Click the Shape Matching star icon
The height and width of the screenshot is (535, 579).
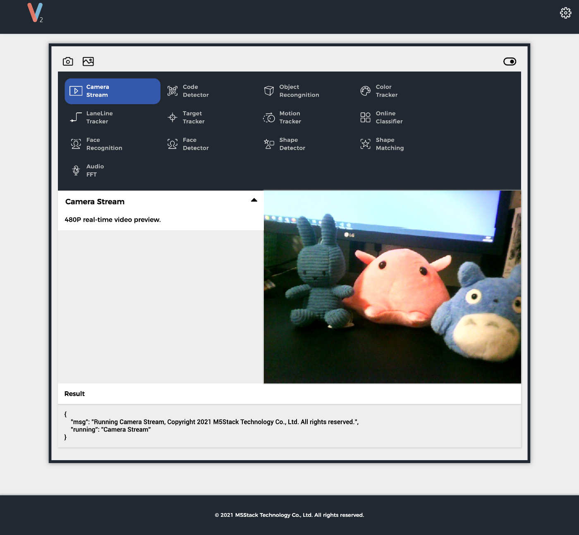click(366, 144)
